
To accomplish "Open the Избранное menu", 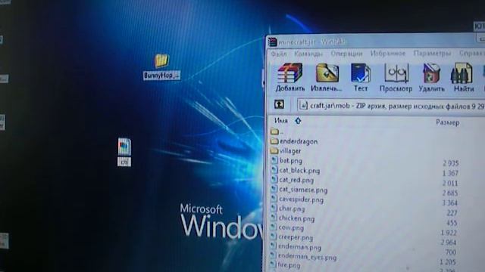I will 388,54.
